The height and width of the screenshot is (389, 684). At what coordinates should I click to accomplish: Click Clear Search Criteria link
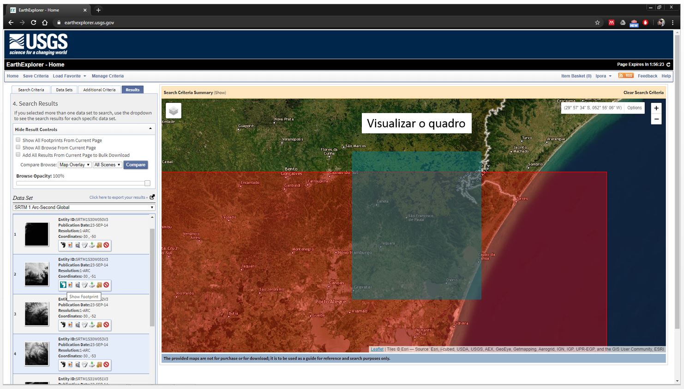643,93
